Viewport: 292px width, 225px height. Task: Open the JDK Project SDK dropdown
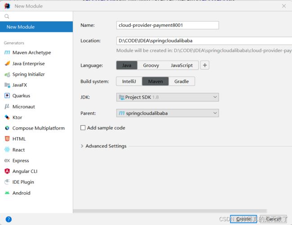click(x=168, y=97)
